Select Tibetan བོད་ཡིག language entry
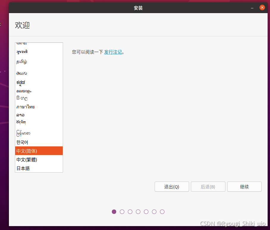 point(39,123)
